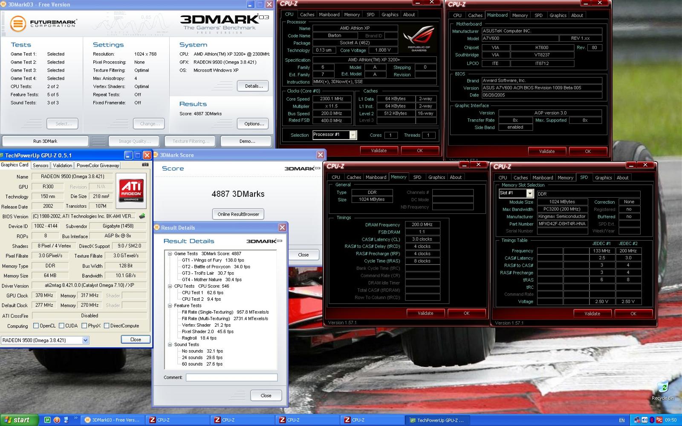Launch the Demo... button
This screenshot has width=682, height=426.
click(246, 141)
